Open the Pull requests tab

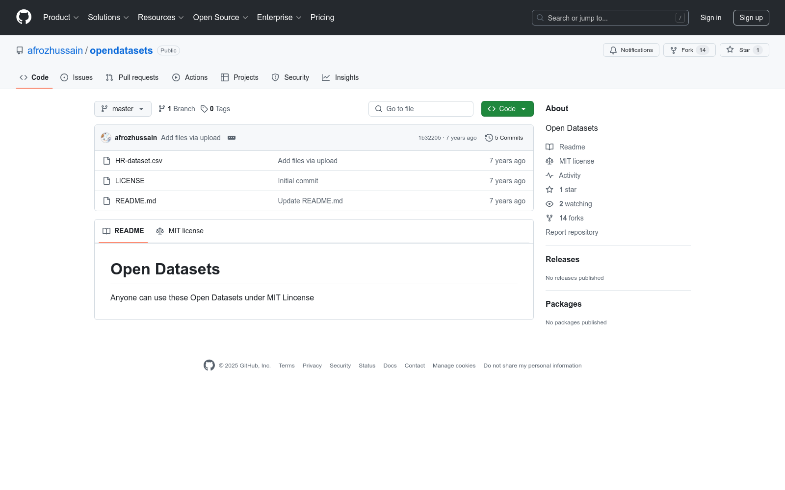click(x=132, y=77)
